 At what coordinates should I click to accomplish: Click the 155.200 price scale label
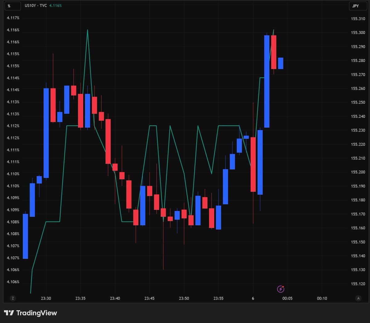pyautogui.click(x=358, y=172)
